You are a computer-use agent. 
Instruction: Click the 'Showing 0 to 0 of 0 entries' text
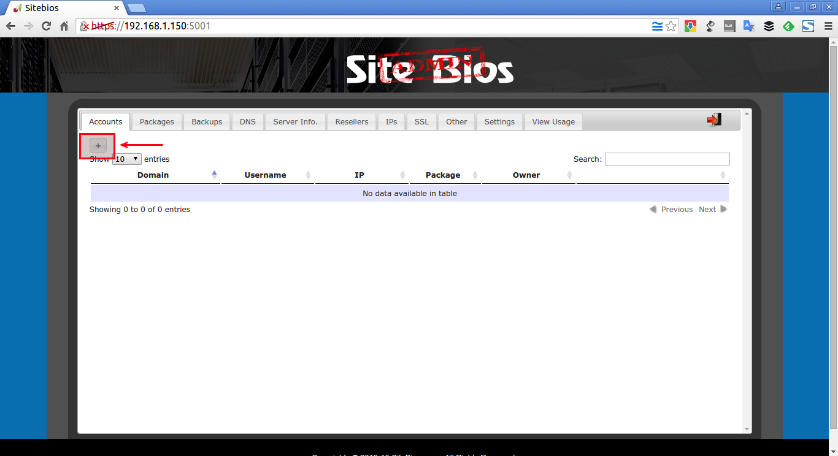tap(140, 209)
